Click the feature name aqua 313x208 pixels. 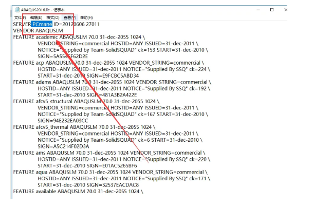pyautogui.click(x=42, y=172)
